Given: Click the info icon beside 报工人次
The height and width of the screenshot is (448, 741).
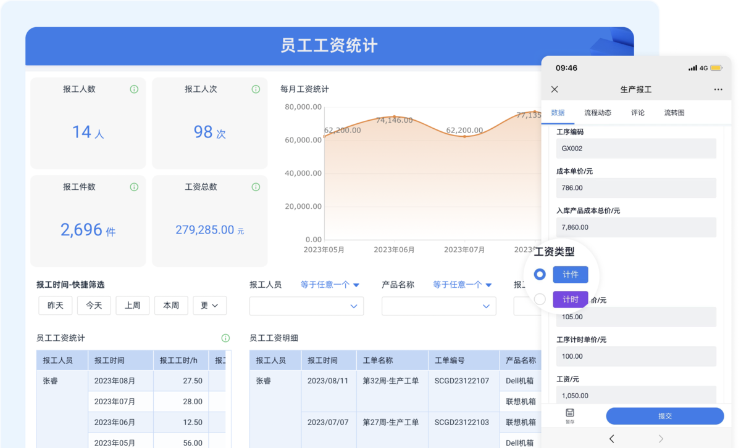Looking at the screenshot, I should tap(256, 89).
